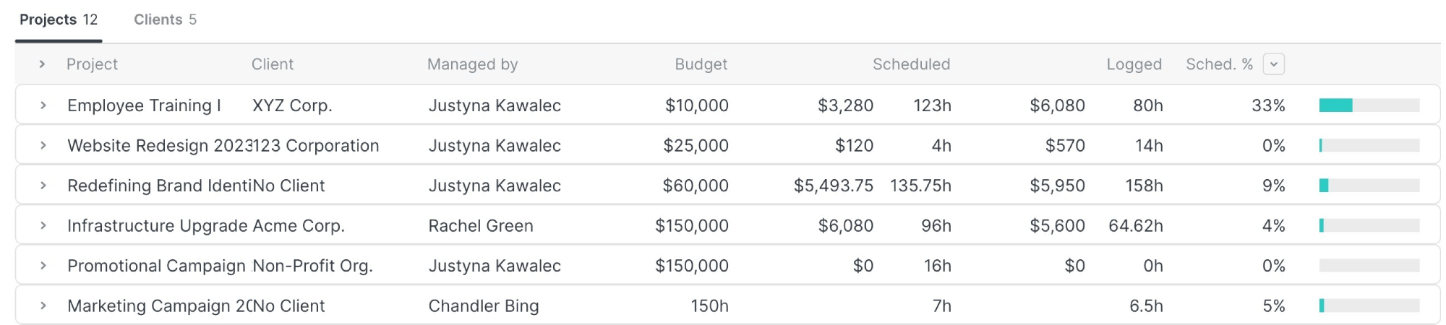Screen dimensions: 1446x325
Task: Click Chandler Bing manager name
Action: point(483,306)
